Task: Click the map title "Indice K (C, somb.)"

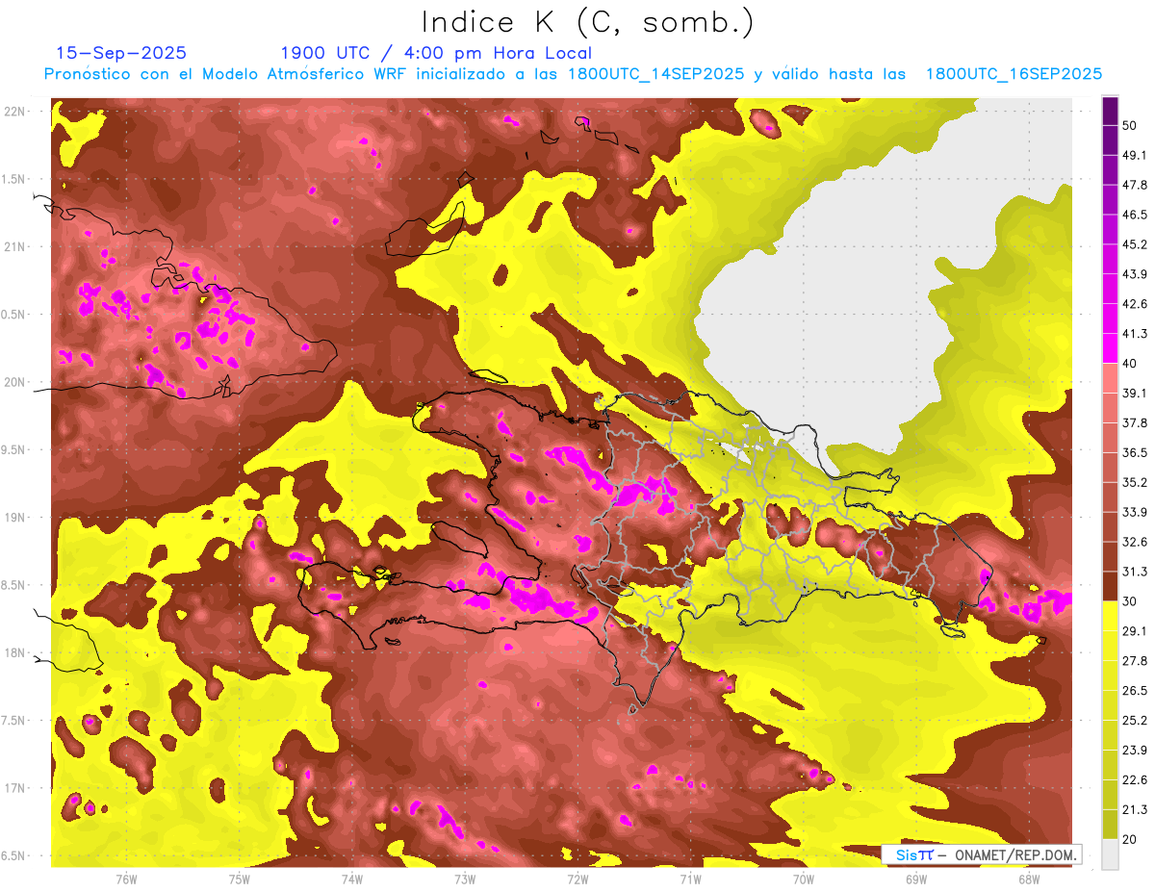Action: click(x=587, y=22)
